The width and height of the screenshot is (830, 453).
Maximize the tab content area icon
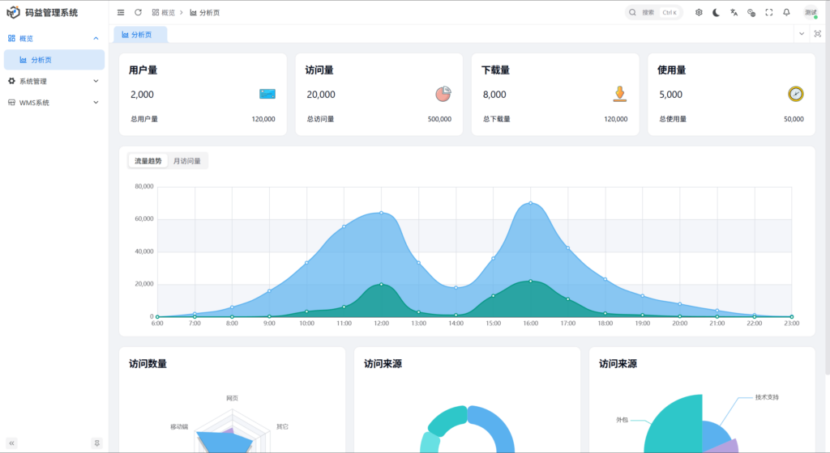pyautogui.click(x=817, y=34)
